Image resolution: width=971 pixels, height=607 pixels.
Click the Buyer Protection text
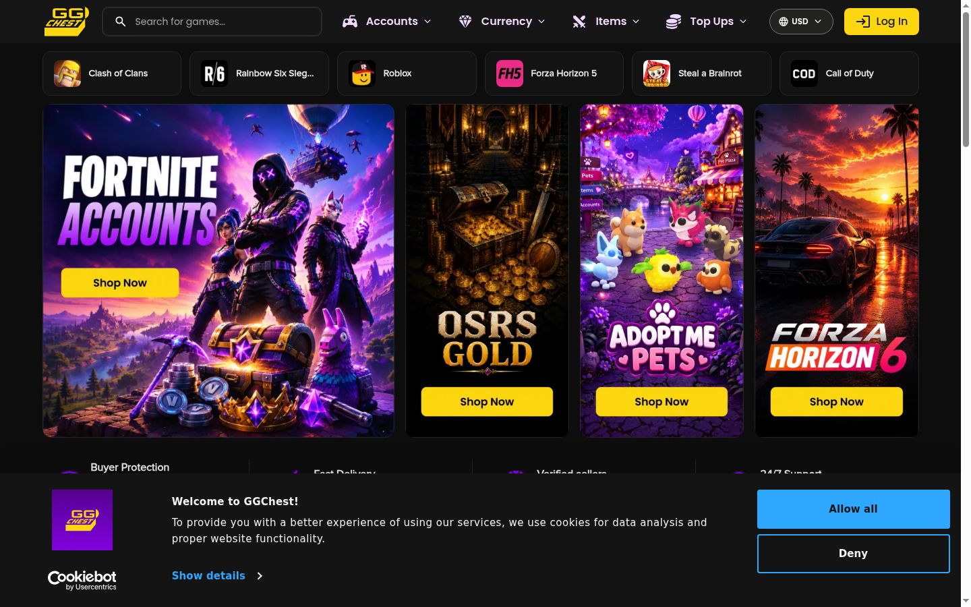tap(130, 467)
